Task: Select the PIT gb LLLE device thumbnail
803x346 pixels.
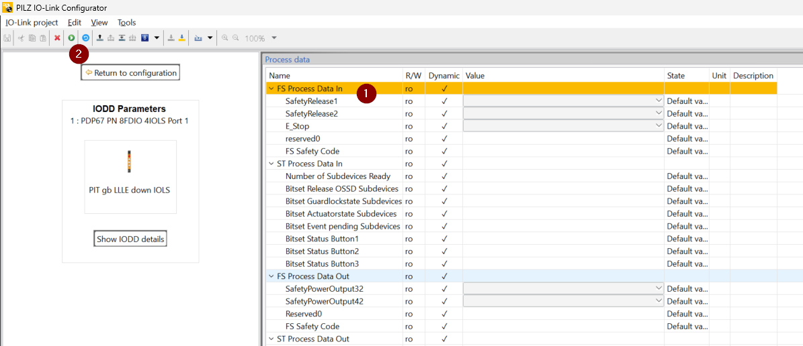Action: 130,177
